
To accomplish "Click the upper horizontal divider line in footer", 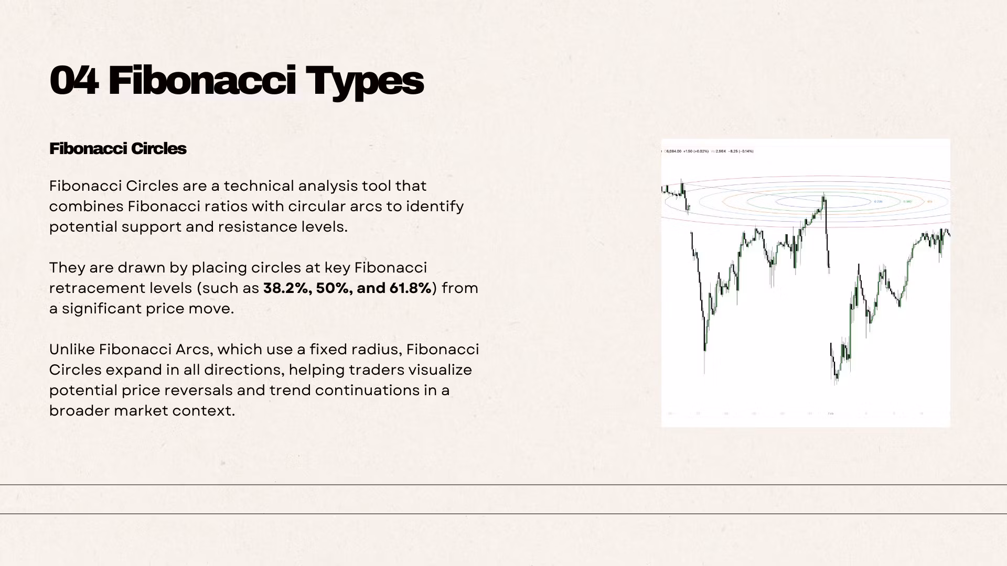I will (x=504, y=485).
